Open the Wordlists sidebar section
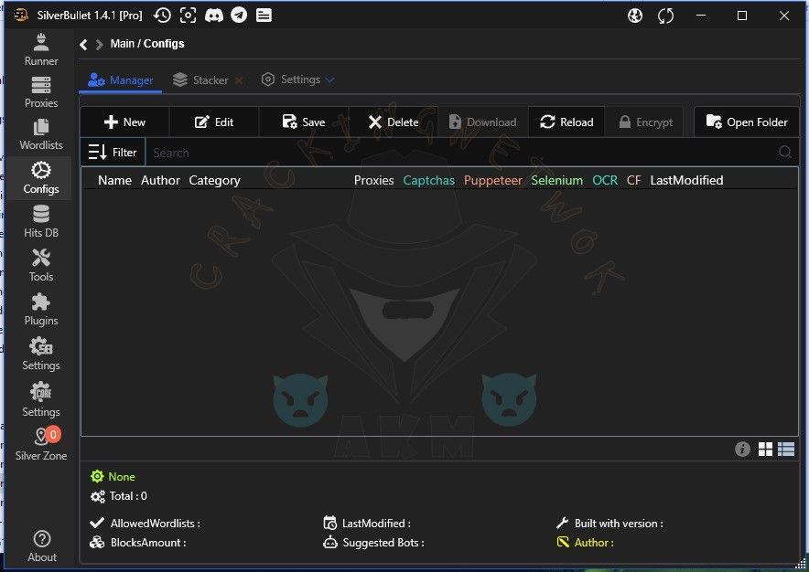The height and width of the screenshot is (572, 809). [x=40, y=133]
